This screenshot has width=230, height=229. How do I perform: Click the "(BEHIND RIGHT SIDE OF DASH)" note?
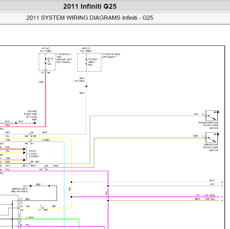[30, 114]
